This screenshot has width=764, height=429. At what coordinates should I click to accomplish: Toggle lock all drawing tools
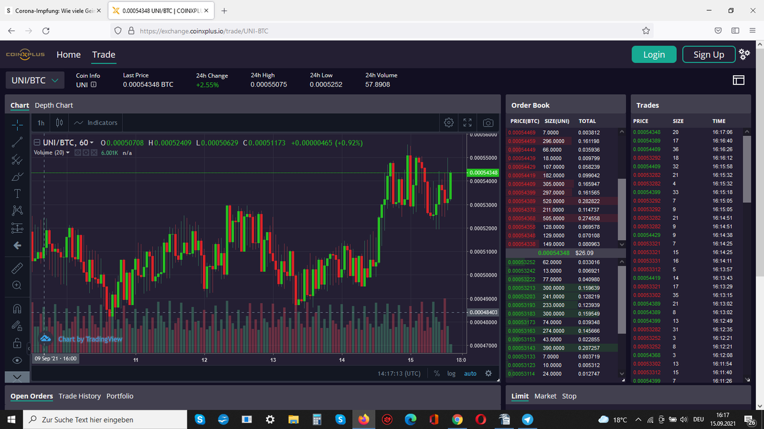(18, 343)
